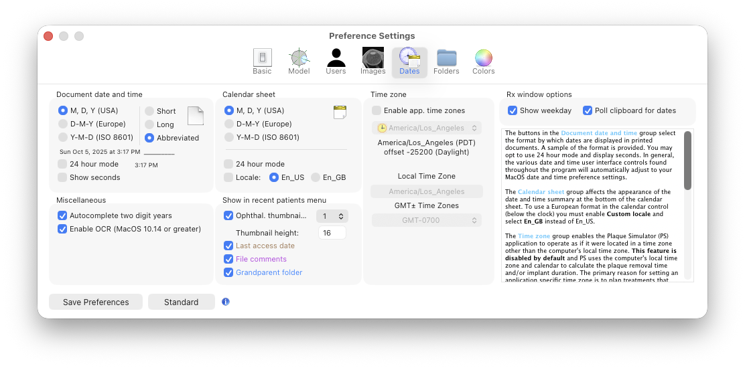Select the Long date format radio button
Screen dimensions: 745x368
(x=149, y=124)
